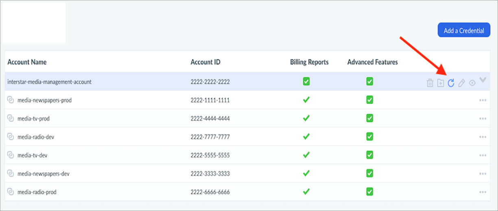This screenshot has width=498, height=211.
Task: Click account ID 2222-7777-7777
Action: pos(210,137)
